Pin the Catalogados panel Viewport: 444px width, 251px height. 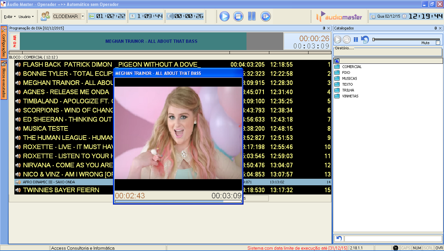click(435, 28)
